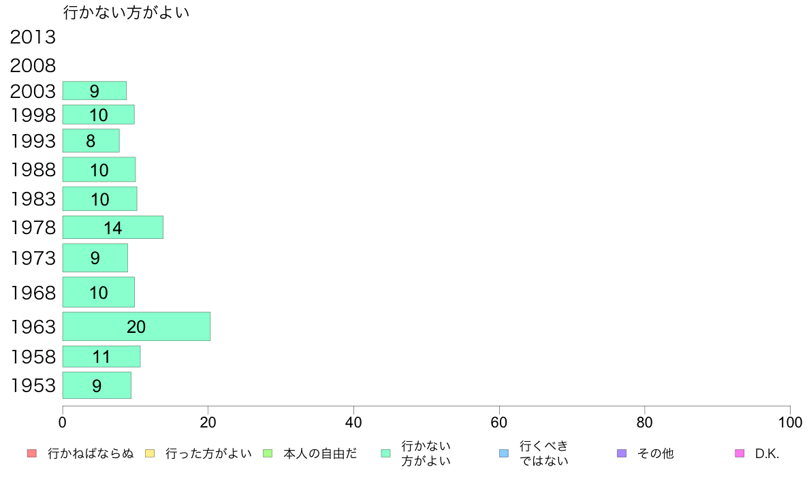Select the 1978 bar showing 14
The height and width of the screenshot is (501, 809).
point(112,227)
